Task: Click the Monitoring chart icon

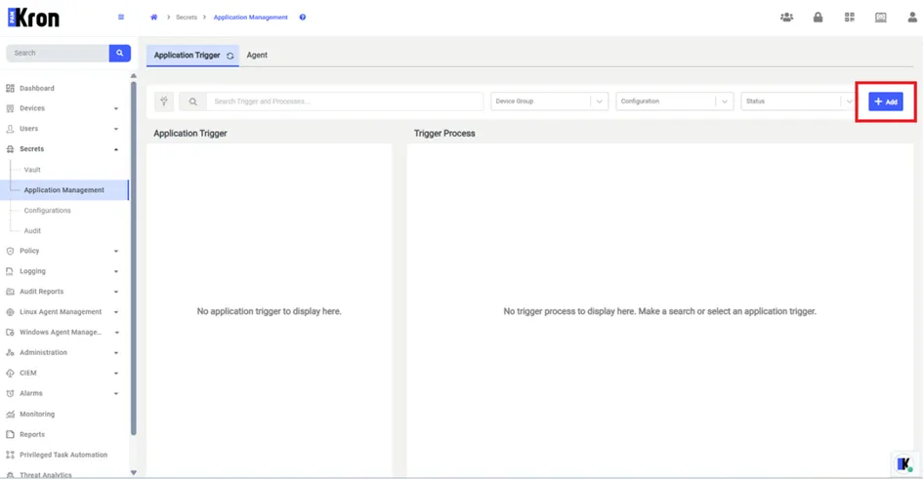Action: point(10,414)
